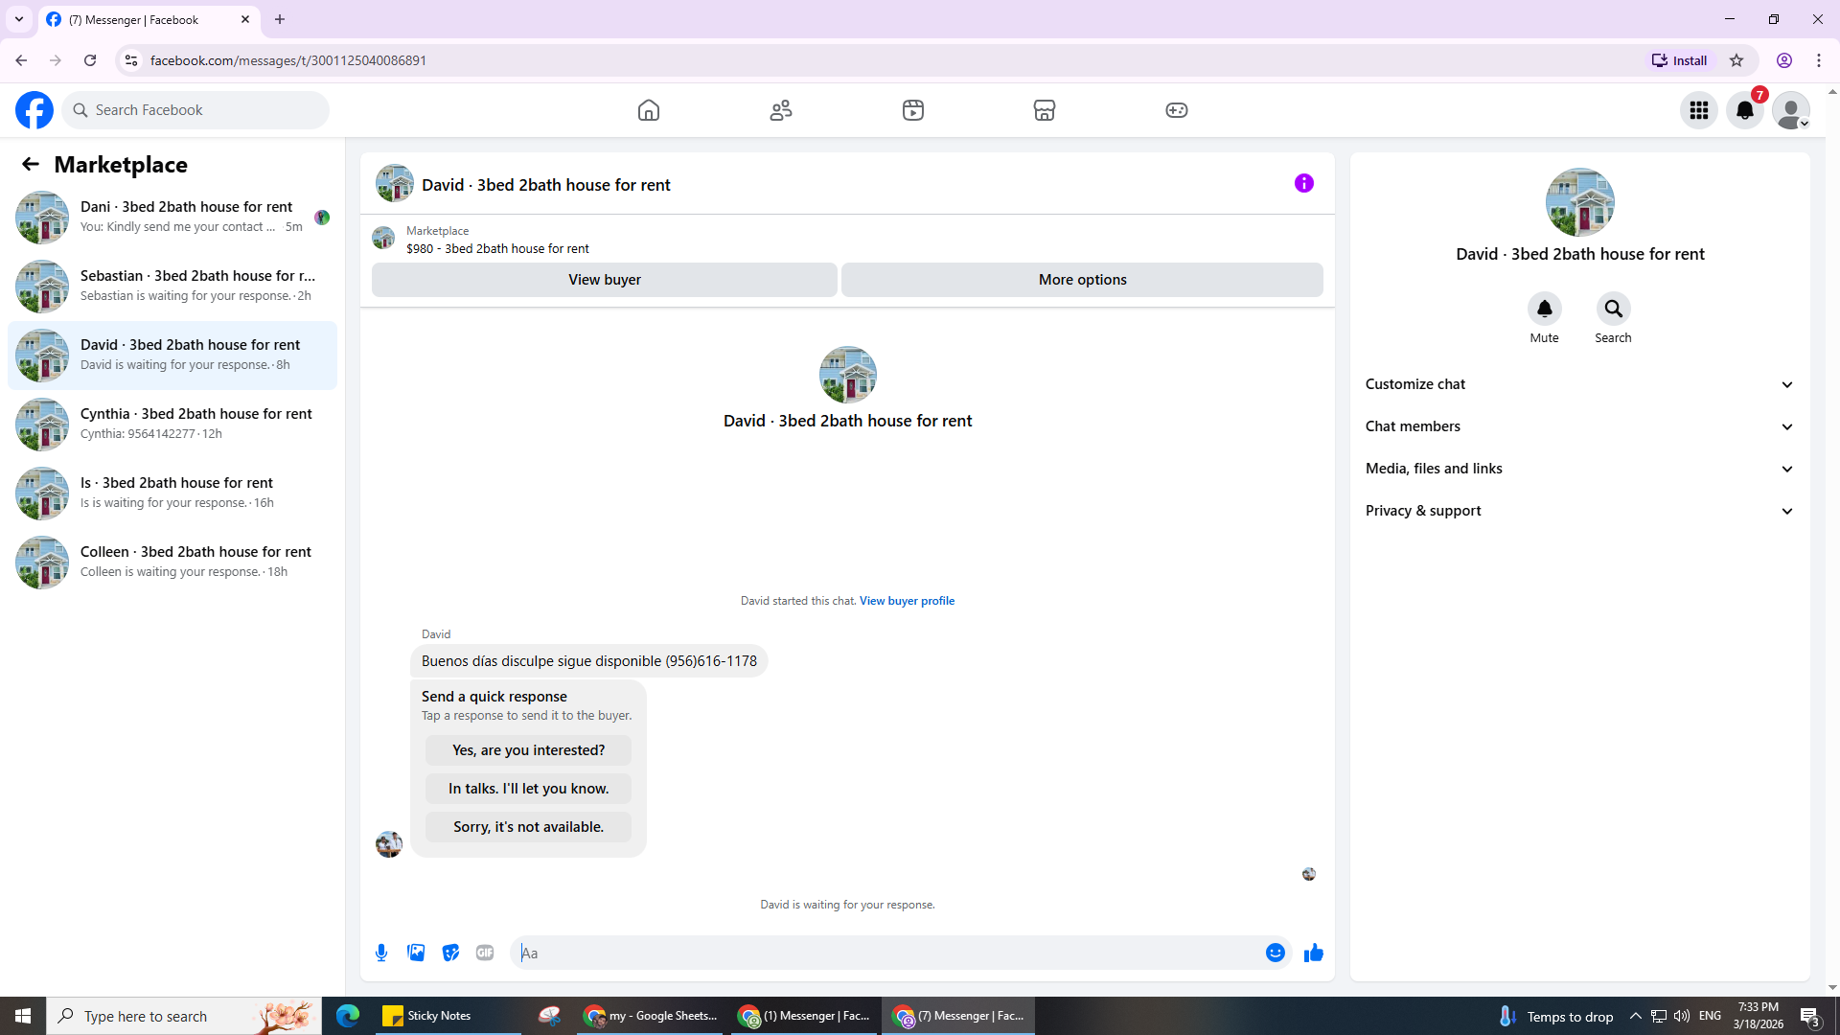Open the Marketplace tab in the top navigation

[x=1045, y=110]
